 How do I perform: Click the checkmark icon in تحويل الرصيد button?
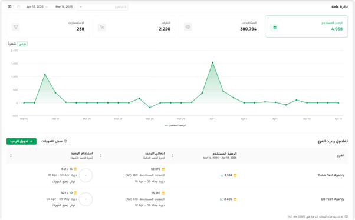(x=31, y=141)
